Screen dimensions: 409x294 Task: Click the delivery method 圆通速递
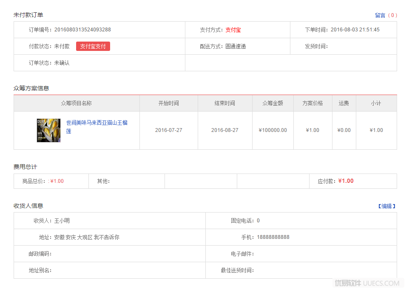(236, 46)
